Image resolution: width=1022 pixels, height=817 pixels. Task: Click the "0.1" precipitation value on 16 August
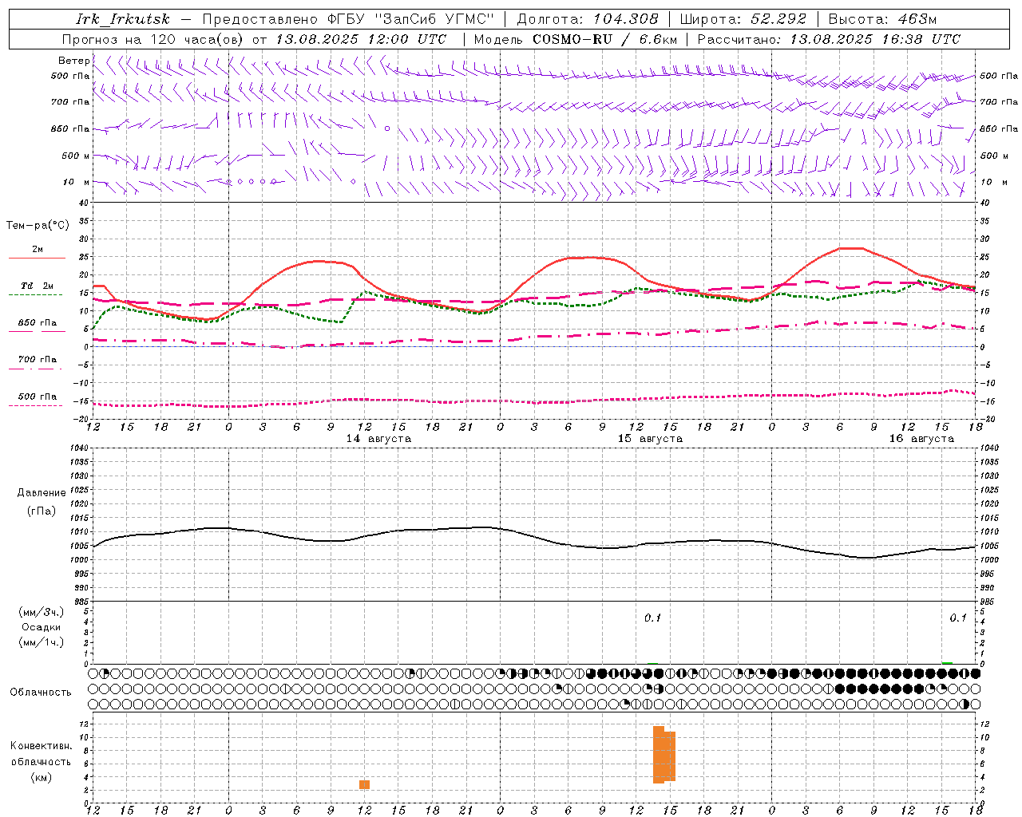(958, 618)
